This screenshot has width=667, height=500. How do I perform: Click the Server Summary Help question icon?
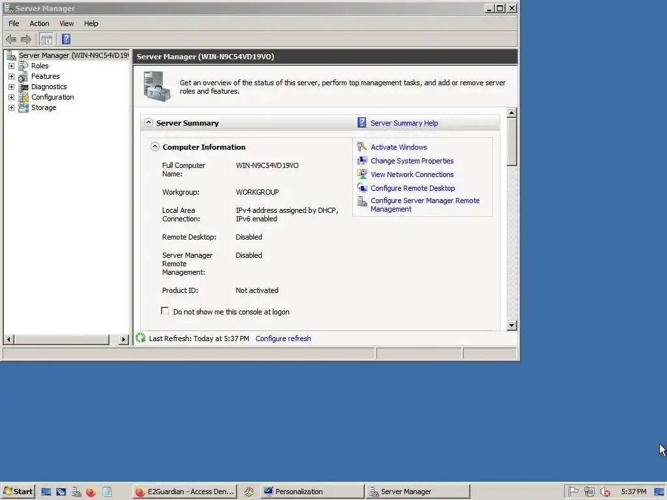coord(362,123)
